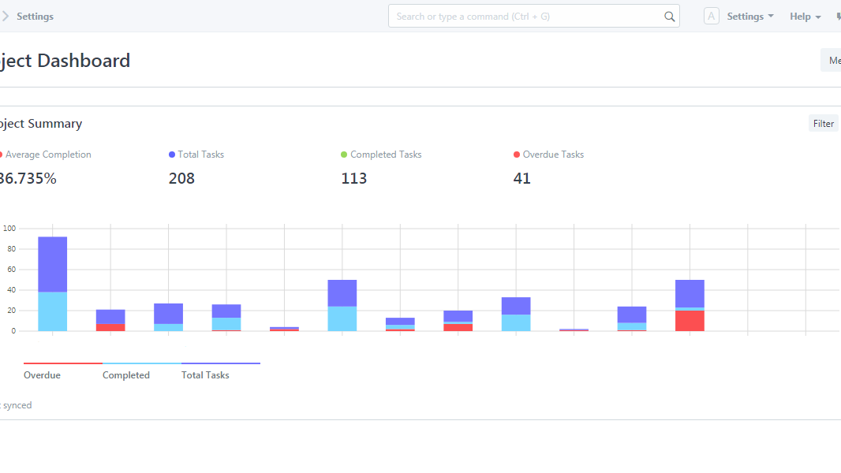Expand the Help dropdown menu

click(x=805, y=17)
